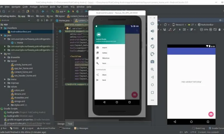The width and height of the screenshot is (224, 134).
Task: Rotate emulator right using second rotate icon
Action: pyautogui.click(x=152, y=54)
